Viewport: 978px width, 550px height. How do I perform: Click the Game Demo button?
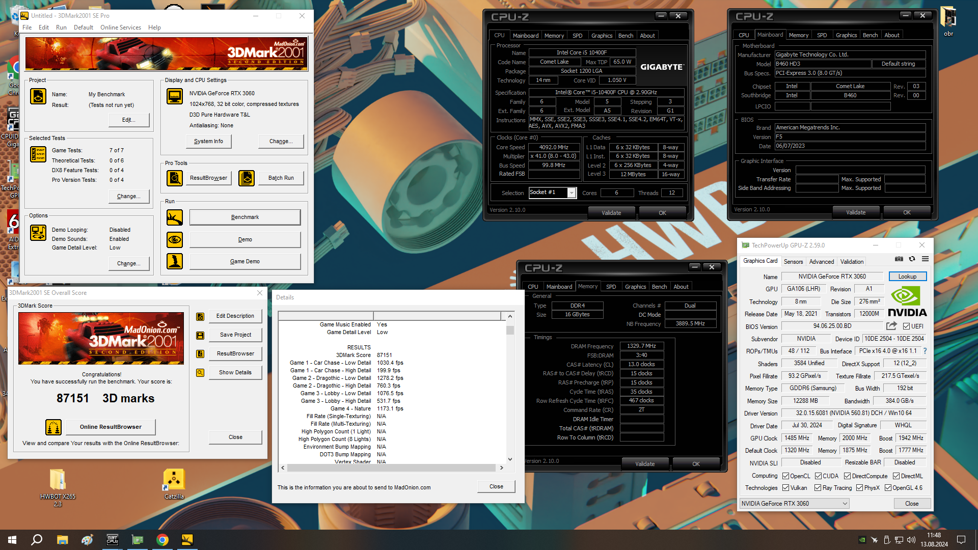click(245, 262)
